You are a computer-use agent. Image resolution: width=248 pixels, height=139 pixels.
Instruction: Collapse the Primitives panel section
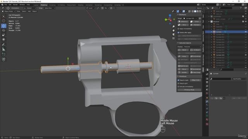(178, 76)
